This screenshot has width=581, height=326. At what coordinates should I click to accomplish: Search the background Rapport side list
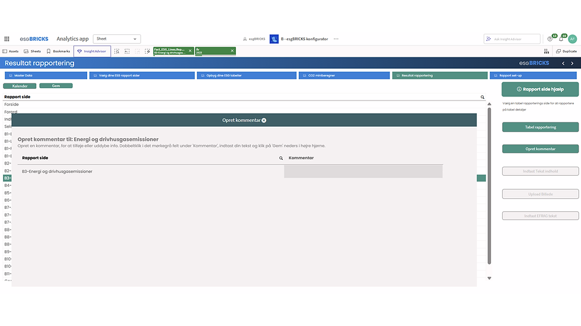(483, 97)
